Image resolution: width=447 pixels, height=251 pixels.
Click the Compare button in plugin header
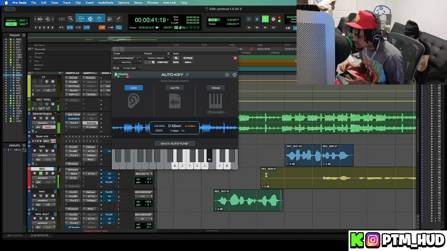[162, 62]
